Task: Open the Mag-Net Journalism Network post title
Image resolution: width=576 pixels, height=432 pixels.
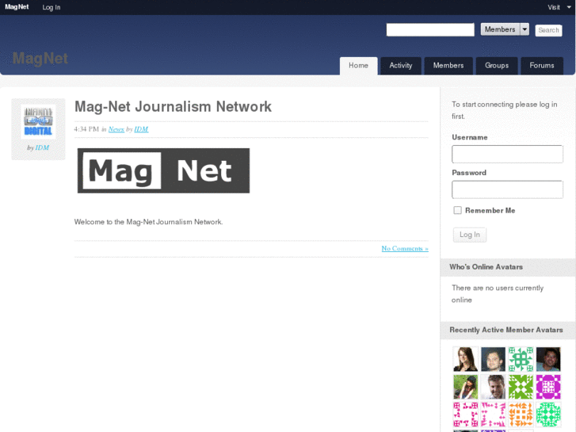Action: coord(173,107)
